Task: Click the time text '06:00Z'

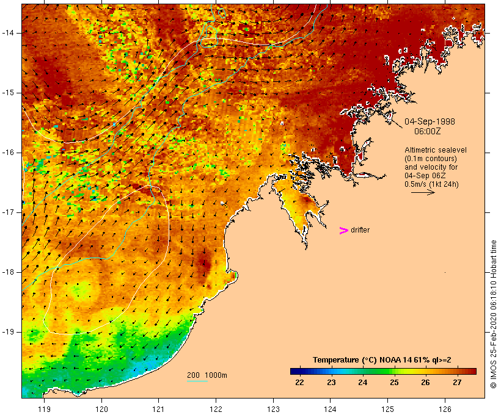Action: tap(428, 131)
